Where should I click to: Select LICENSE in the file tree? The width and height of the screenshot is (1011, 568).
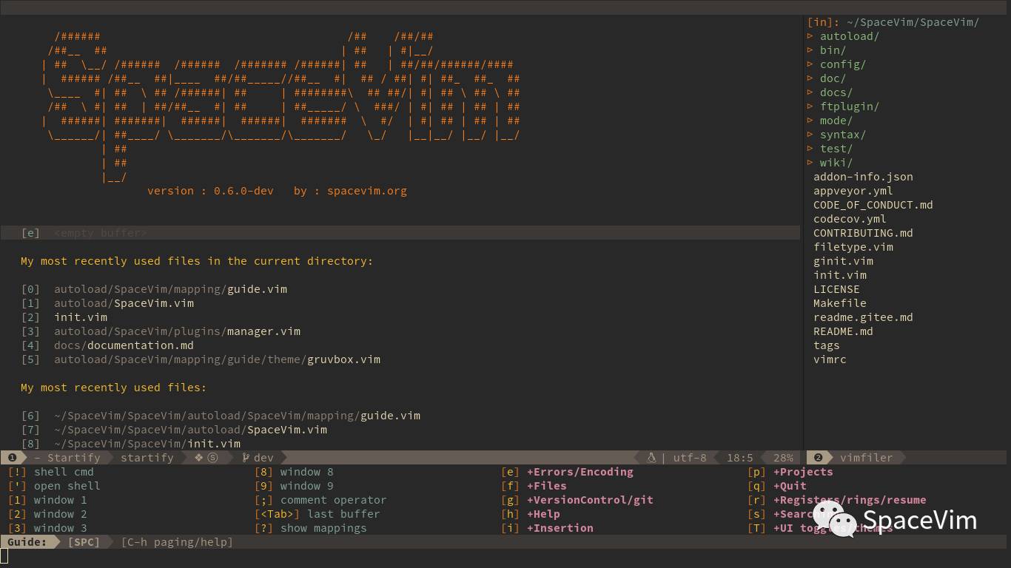click(x=836, y=289)
